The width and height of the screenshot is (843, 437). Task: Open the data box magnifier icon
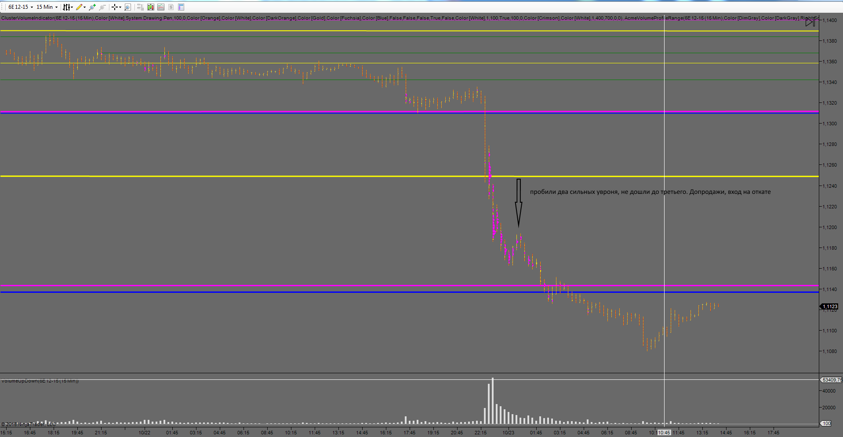[127, 7]
